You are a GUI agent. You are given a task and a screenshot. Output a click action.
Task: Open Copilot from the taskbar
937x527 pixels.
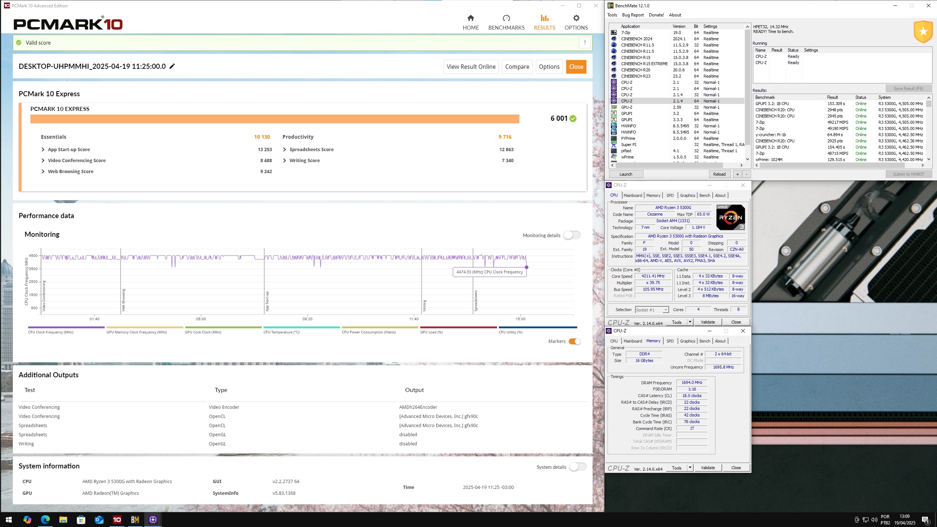tap(27, 519)
